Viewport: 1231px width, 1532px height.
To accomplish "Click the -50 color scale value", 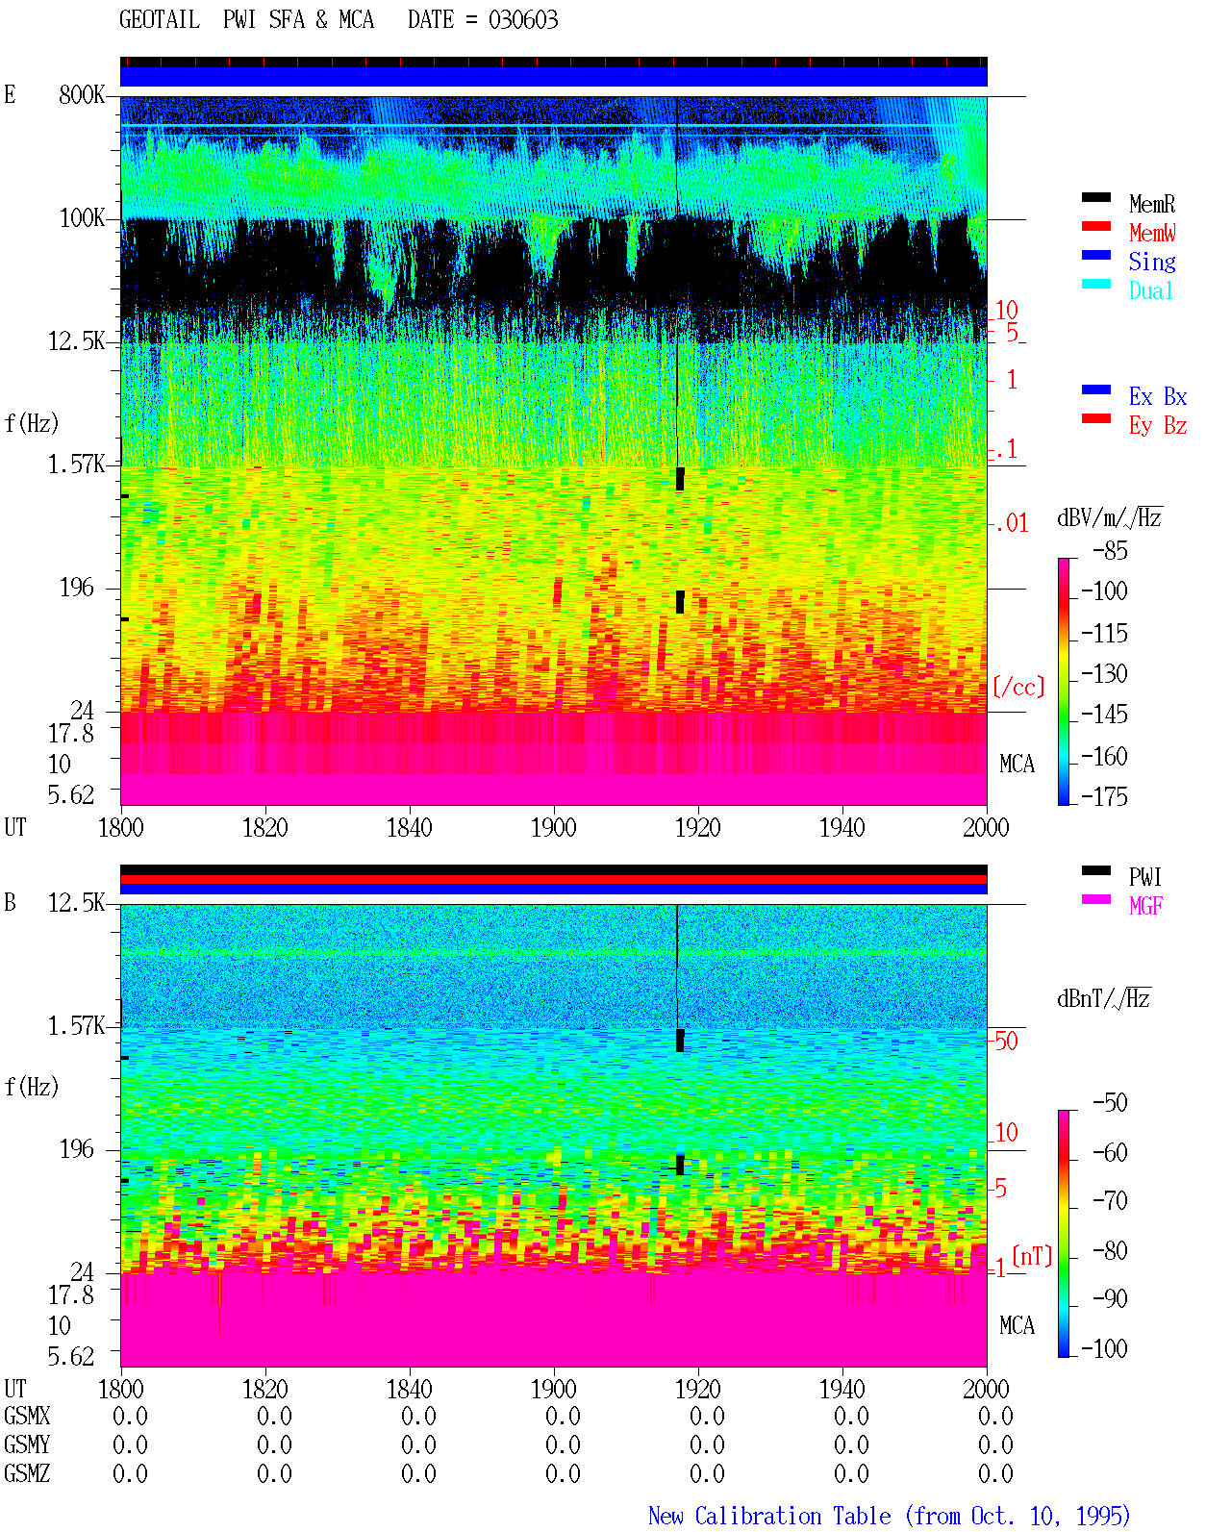I will coord(1110,1103).
